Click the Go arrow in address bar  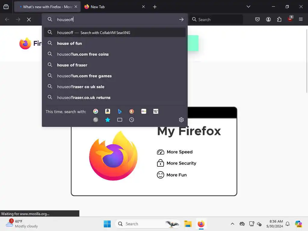click(181, 20)
